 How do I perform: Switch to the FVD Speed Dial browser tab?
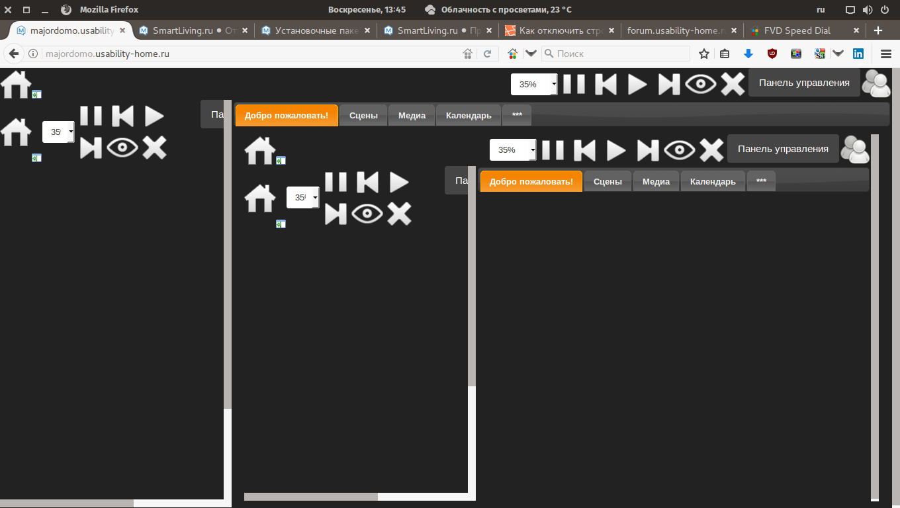pos(805,30)
